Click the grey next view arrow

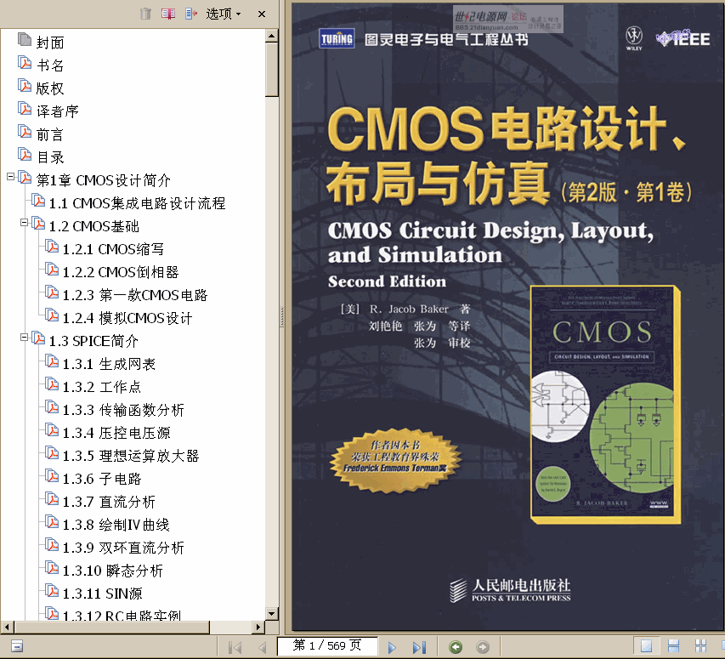(483, 647)
